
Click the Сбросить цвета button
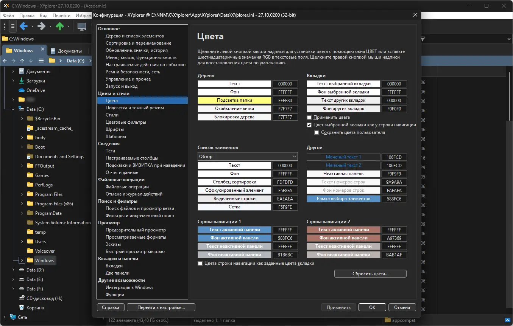click(x=370, y=273)
